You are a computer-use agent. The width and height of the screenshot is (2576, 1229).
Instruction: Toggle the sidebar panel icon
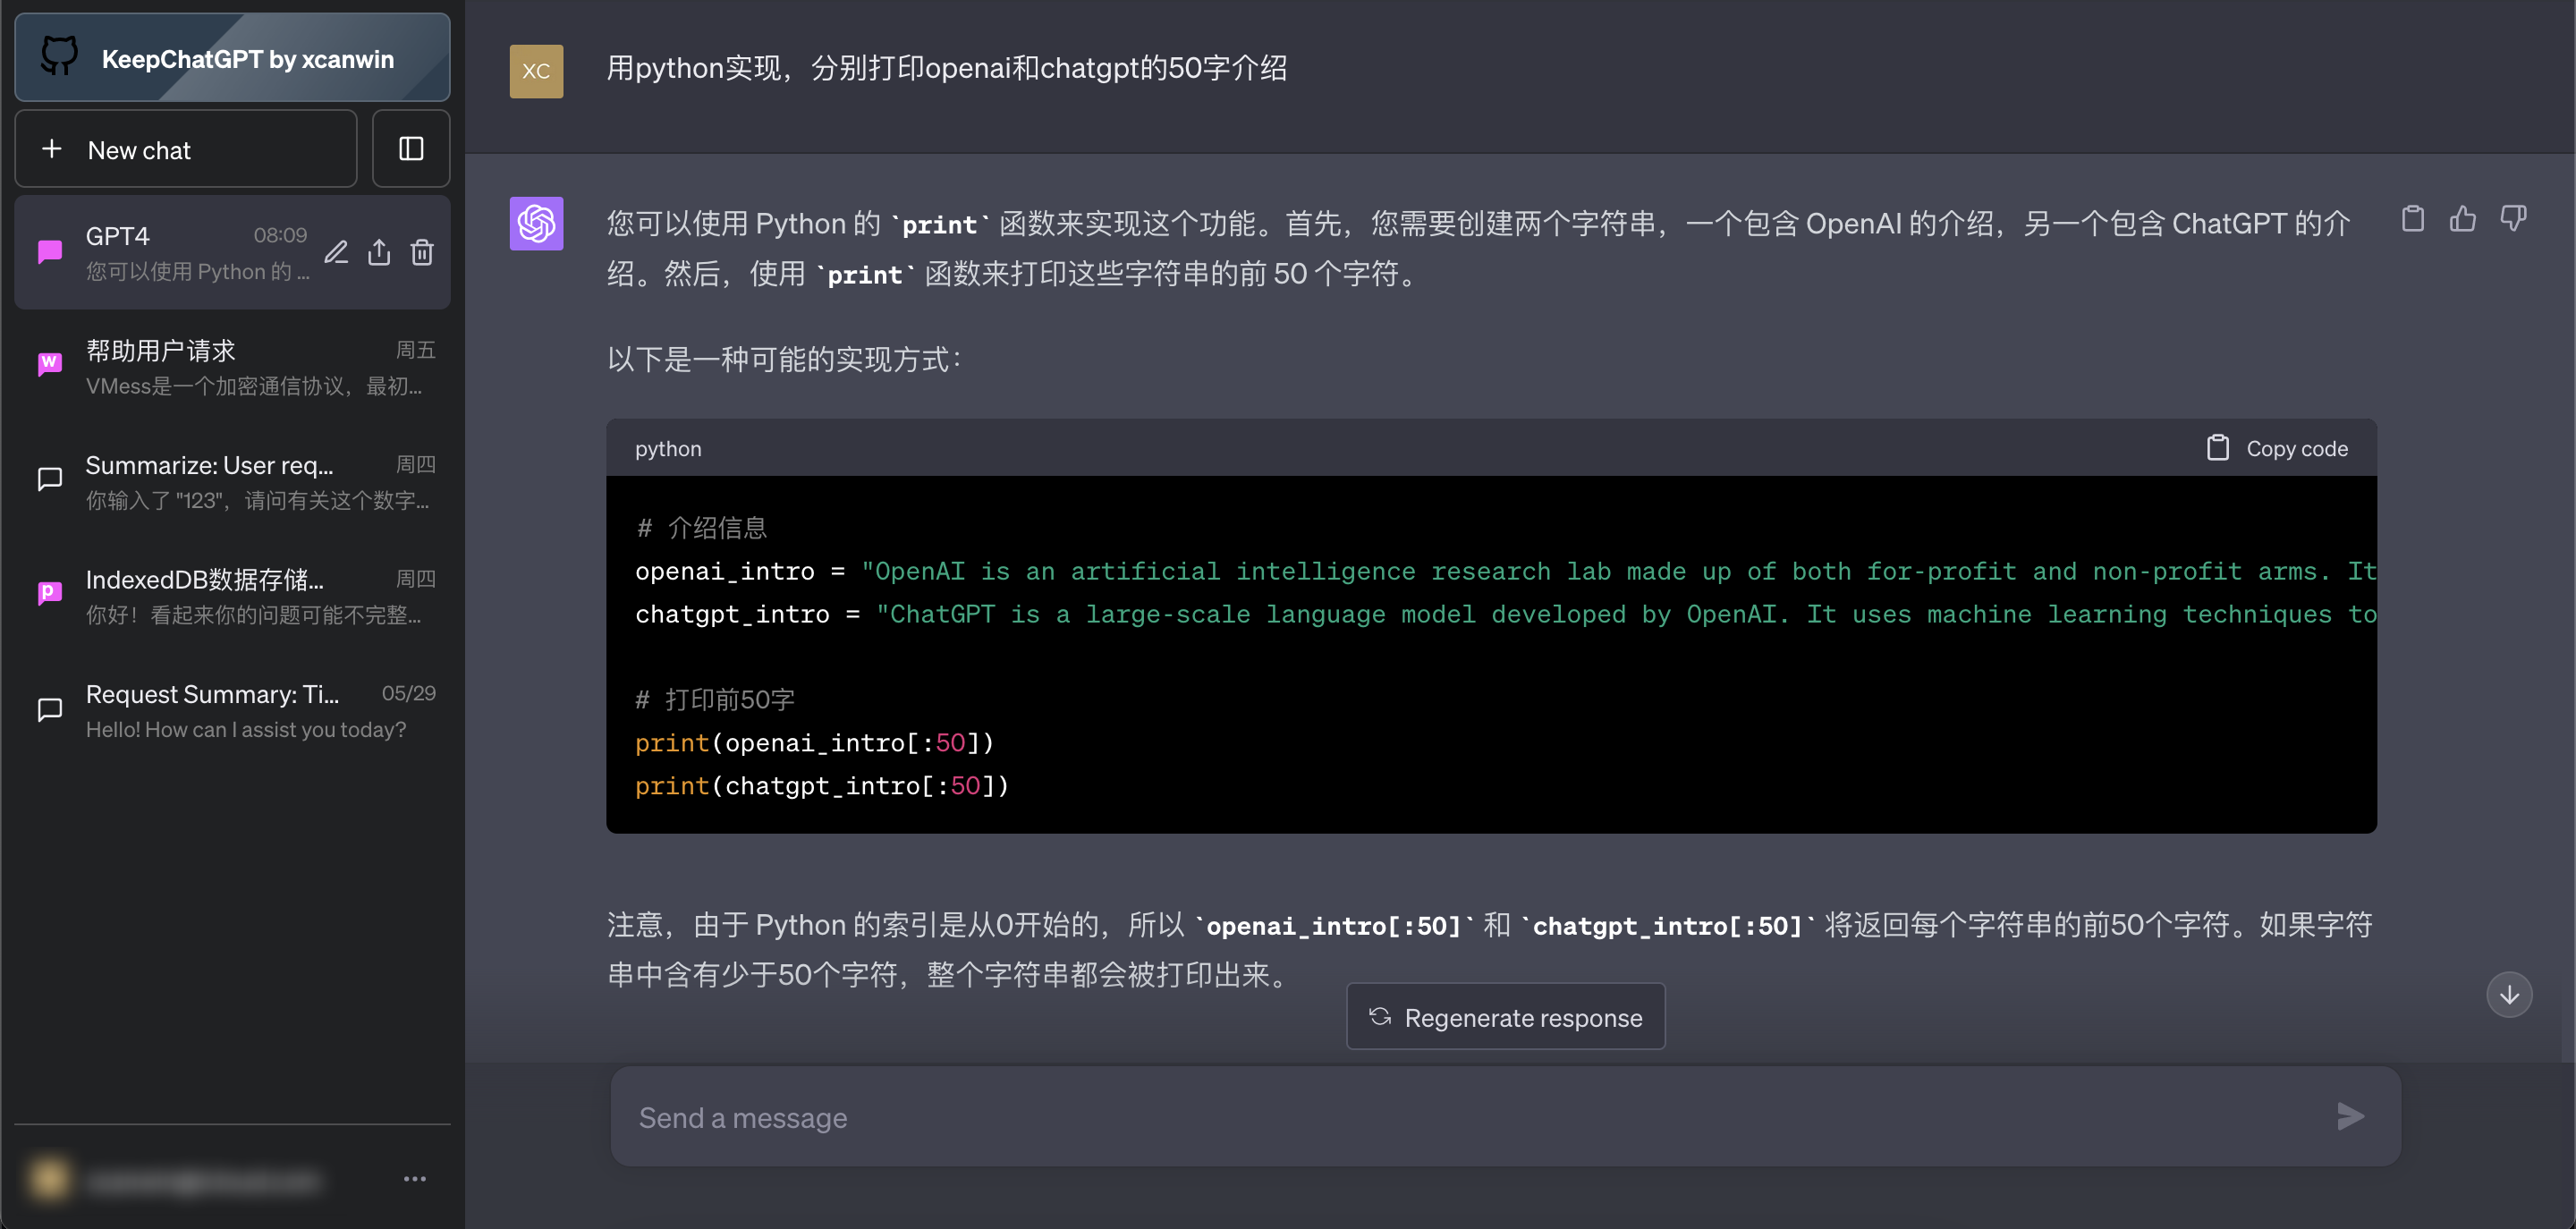(411, 149)
